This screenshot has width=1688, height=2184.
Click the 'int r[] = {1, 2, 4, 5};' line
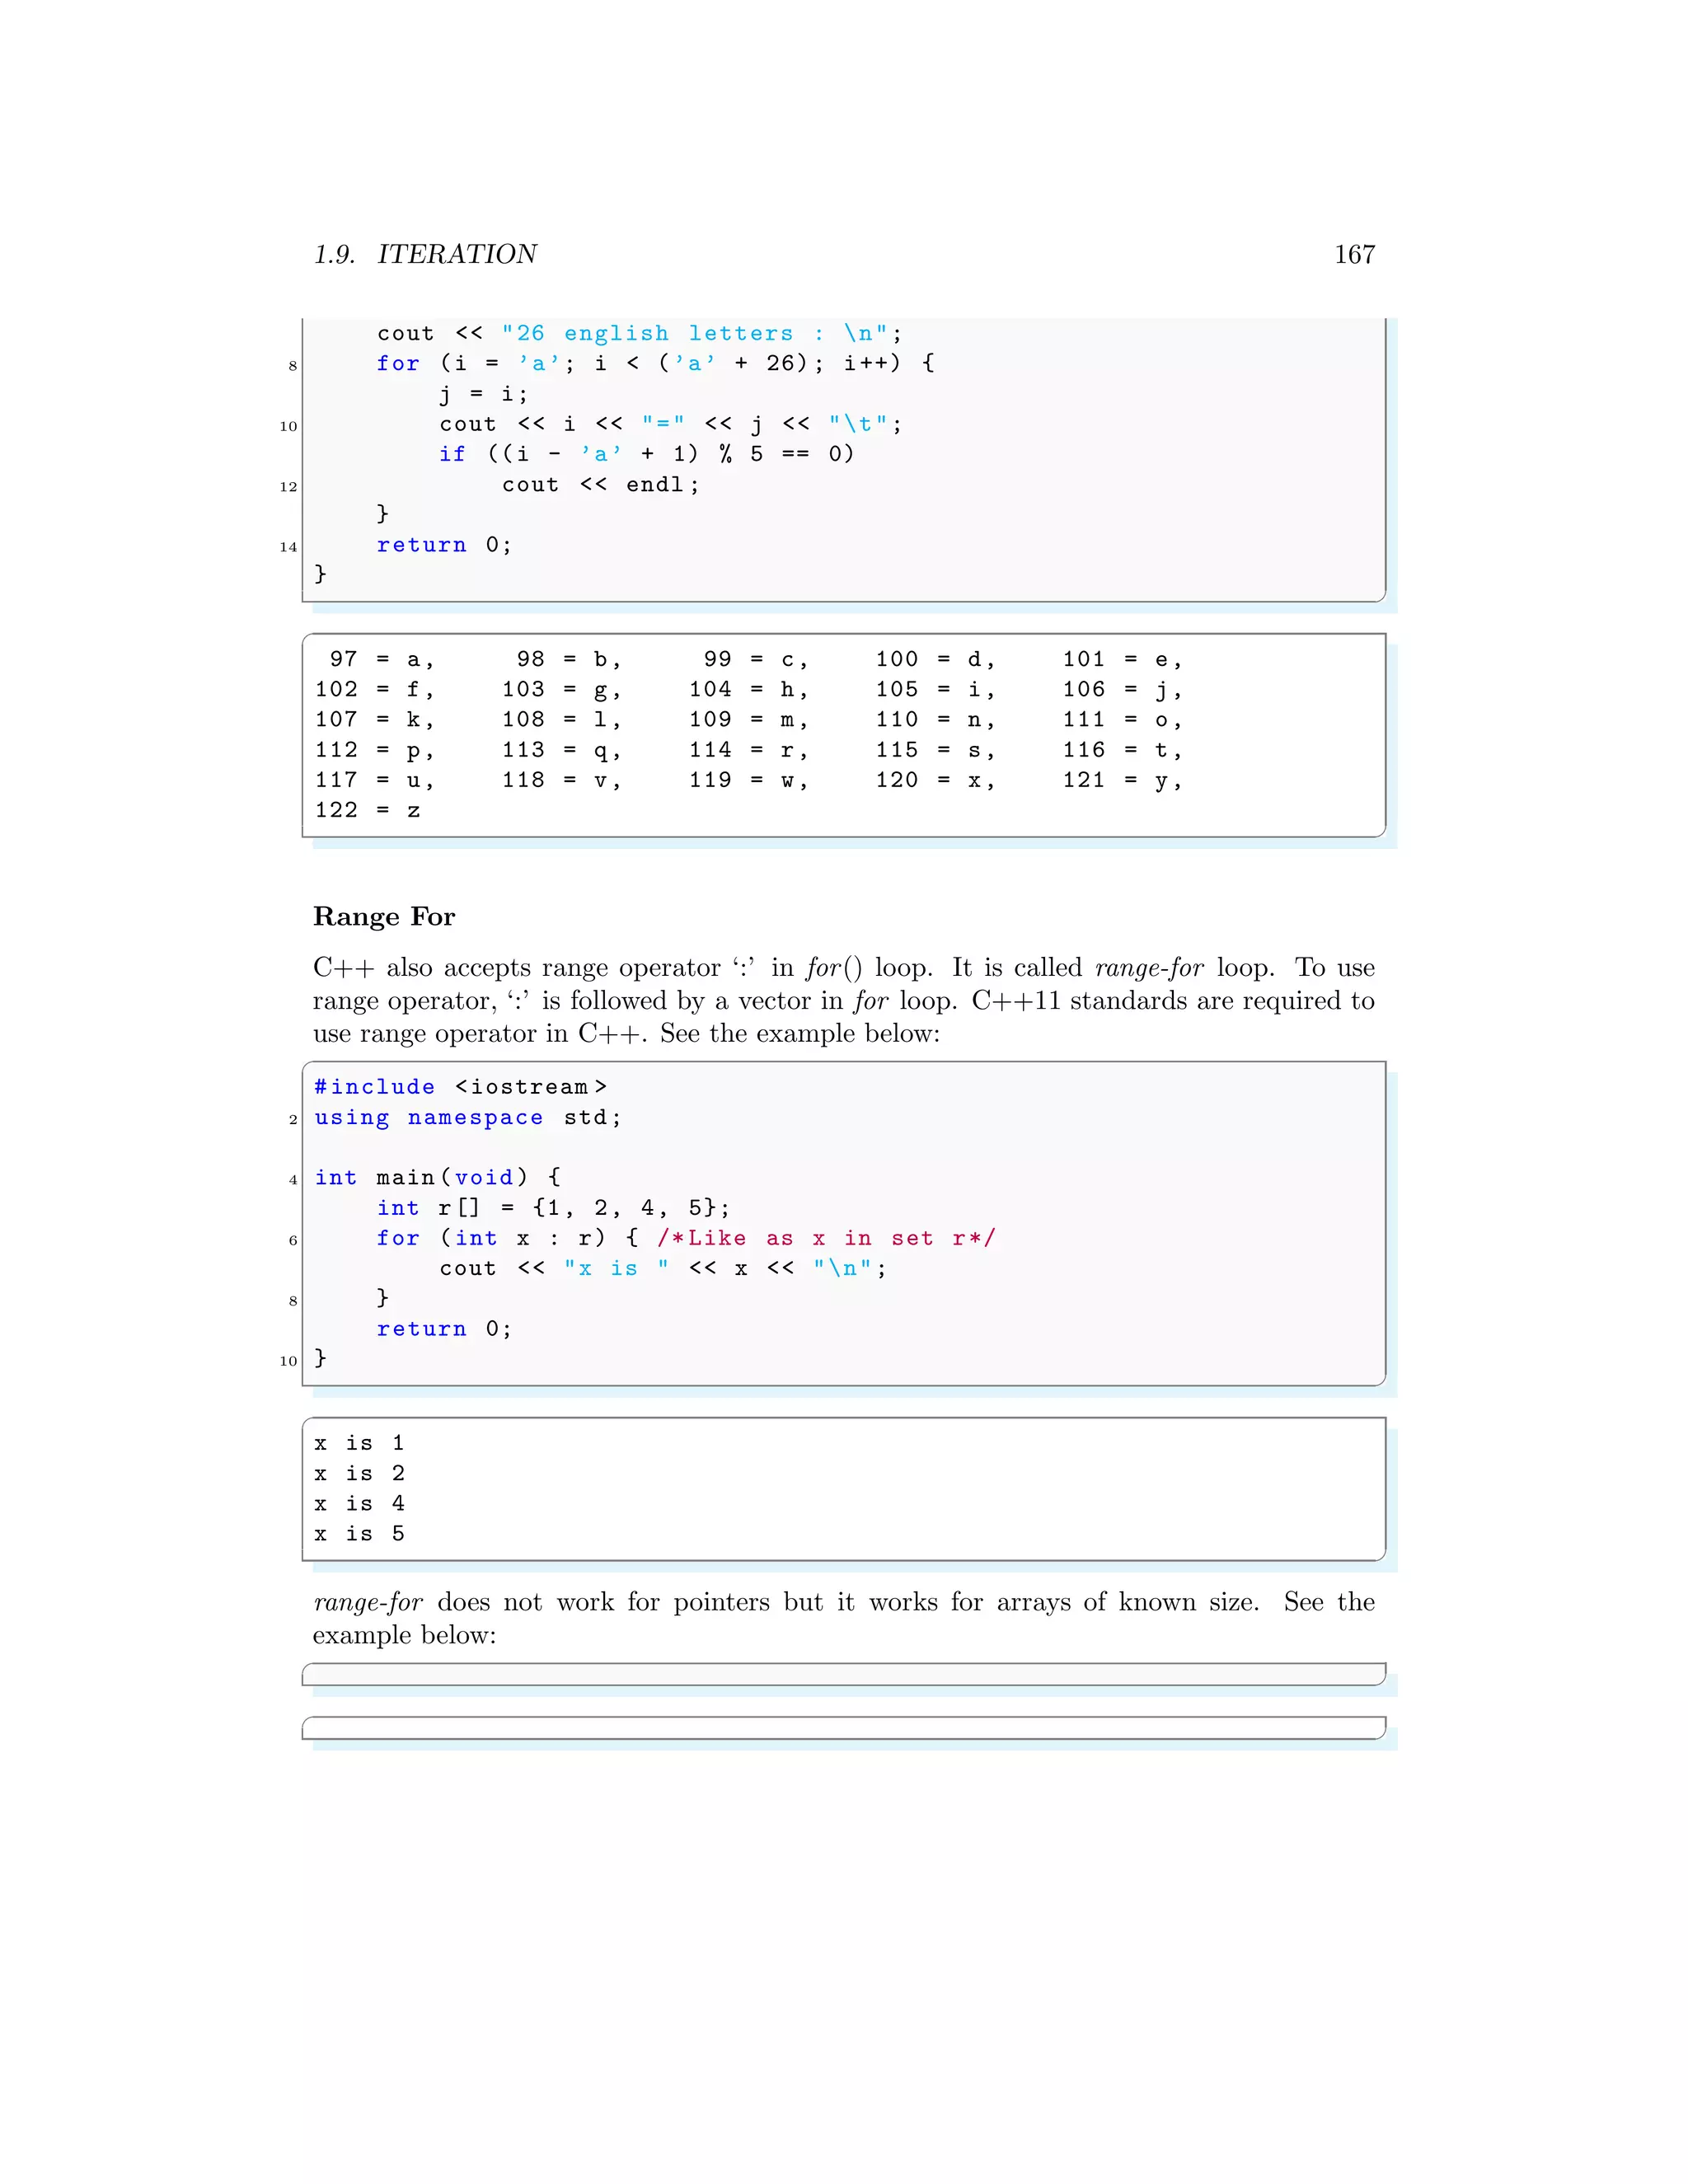pos(553,1208)
